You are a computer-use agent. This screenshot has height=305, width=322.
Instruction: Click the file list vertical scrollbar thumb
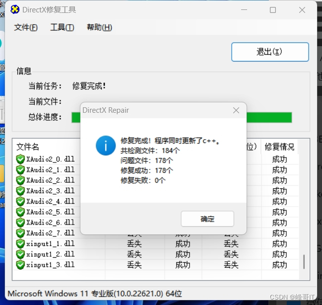tap(304, 262)
